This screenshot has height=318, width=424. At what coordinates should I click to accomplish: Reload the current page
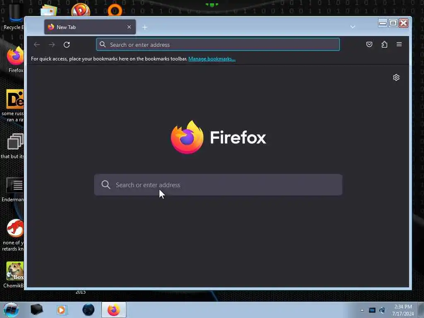coord(67,45)
